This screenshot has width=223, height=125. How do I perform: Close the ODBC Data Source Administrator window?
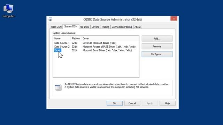coord(174,18)
